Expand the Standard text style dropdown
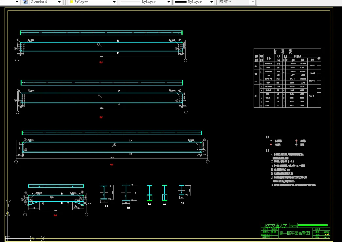 pos(59,2)
